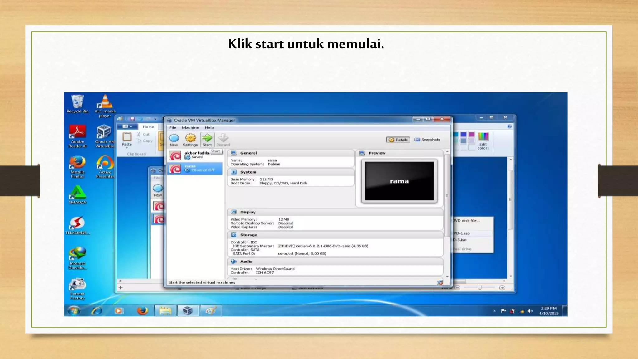This screenshot has height=359, width=638.
Task: Click Cut in Paint clipboard group
Action: tap(143, 134)
